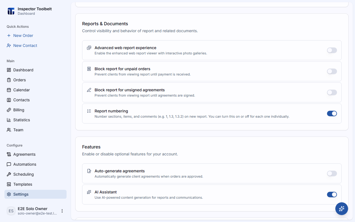Turn on Block report for unpaid orders
Image resolution: width=355 pixels, height=222 pixels.
click(x=332, y=71)
